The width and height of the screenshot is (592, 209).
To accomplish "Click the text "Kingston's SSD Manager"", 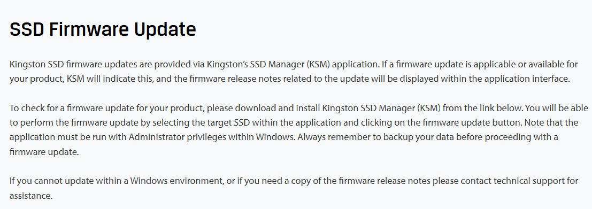I will tap(256, 64).
